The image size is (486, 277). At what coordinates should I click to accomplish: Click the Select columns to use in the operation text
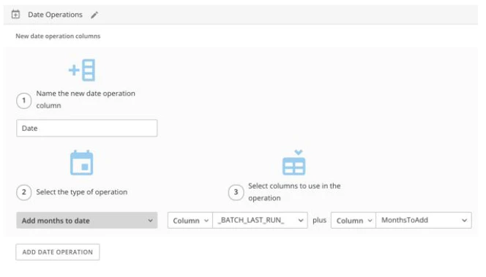[294, 192]
